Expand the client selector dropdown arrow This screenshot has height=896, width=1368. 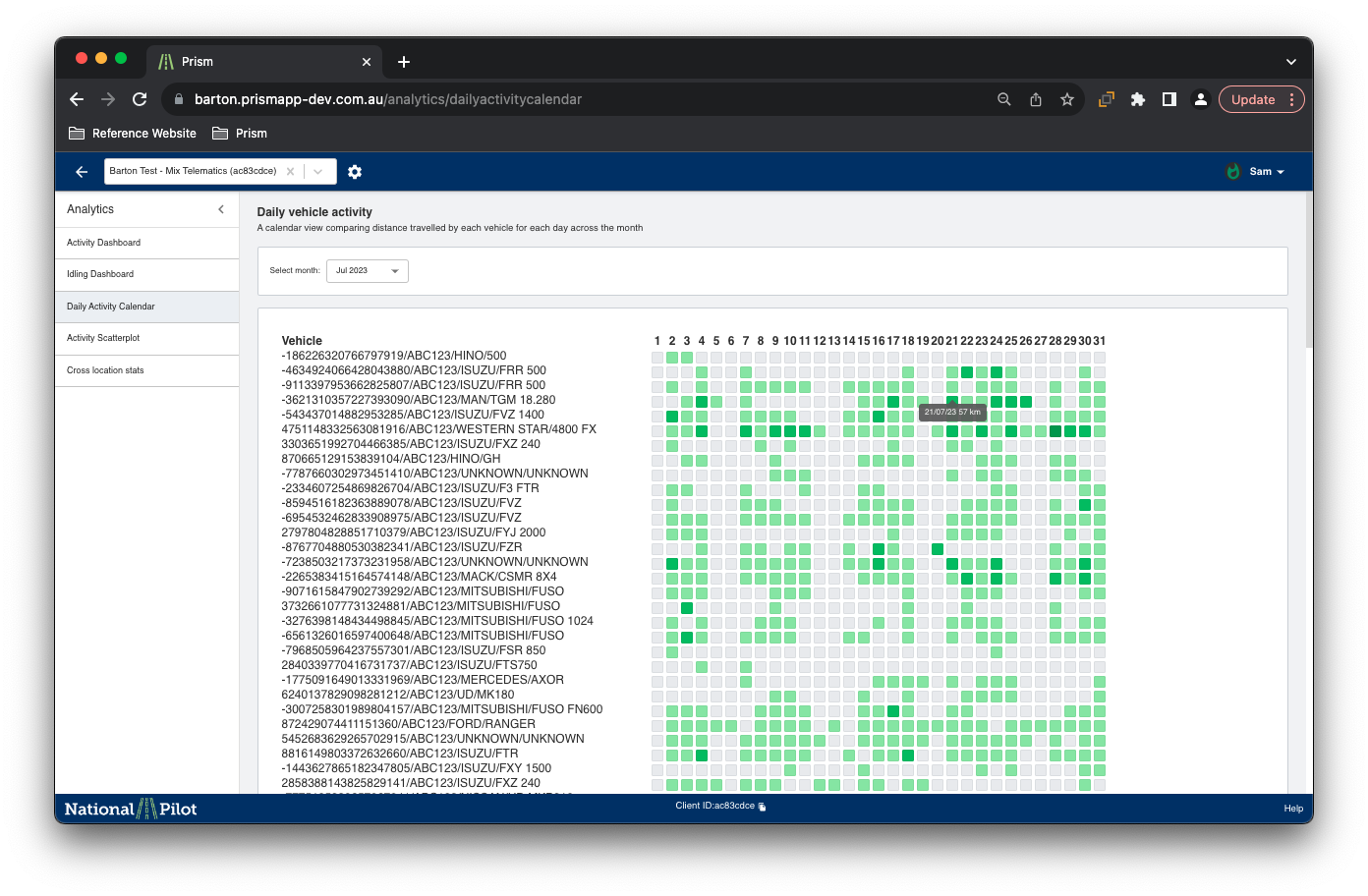(318, 171)
